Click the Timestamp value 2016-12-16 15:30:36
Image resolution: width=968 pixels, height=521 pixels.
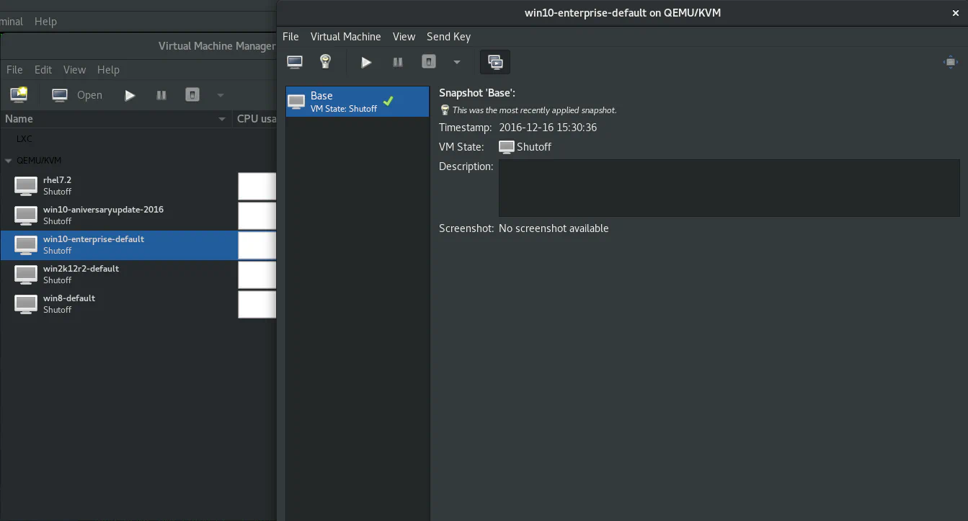pyautogui.click(x=548, y=128)
